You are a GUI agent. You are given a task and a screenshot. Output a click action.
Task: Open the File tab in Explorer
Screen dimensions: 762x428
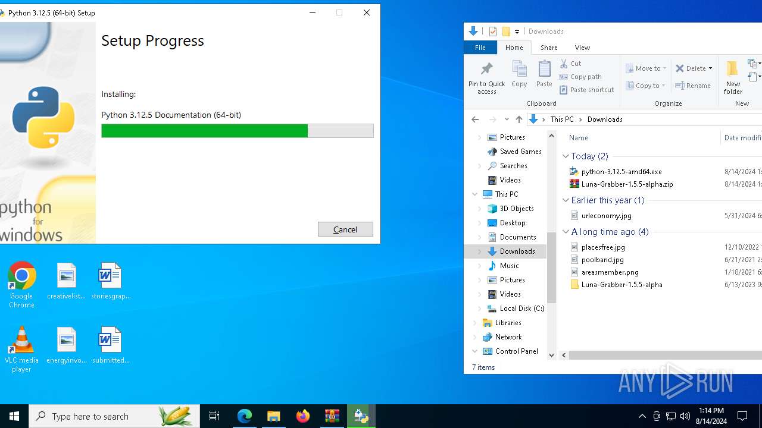tap(480, 48)
